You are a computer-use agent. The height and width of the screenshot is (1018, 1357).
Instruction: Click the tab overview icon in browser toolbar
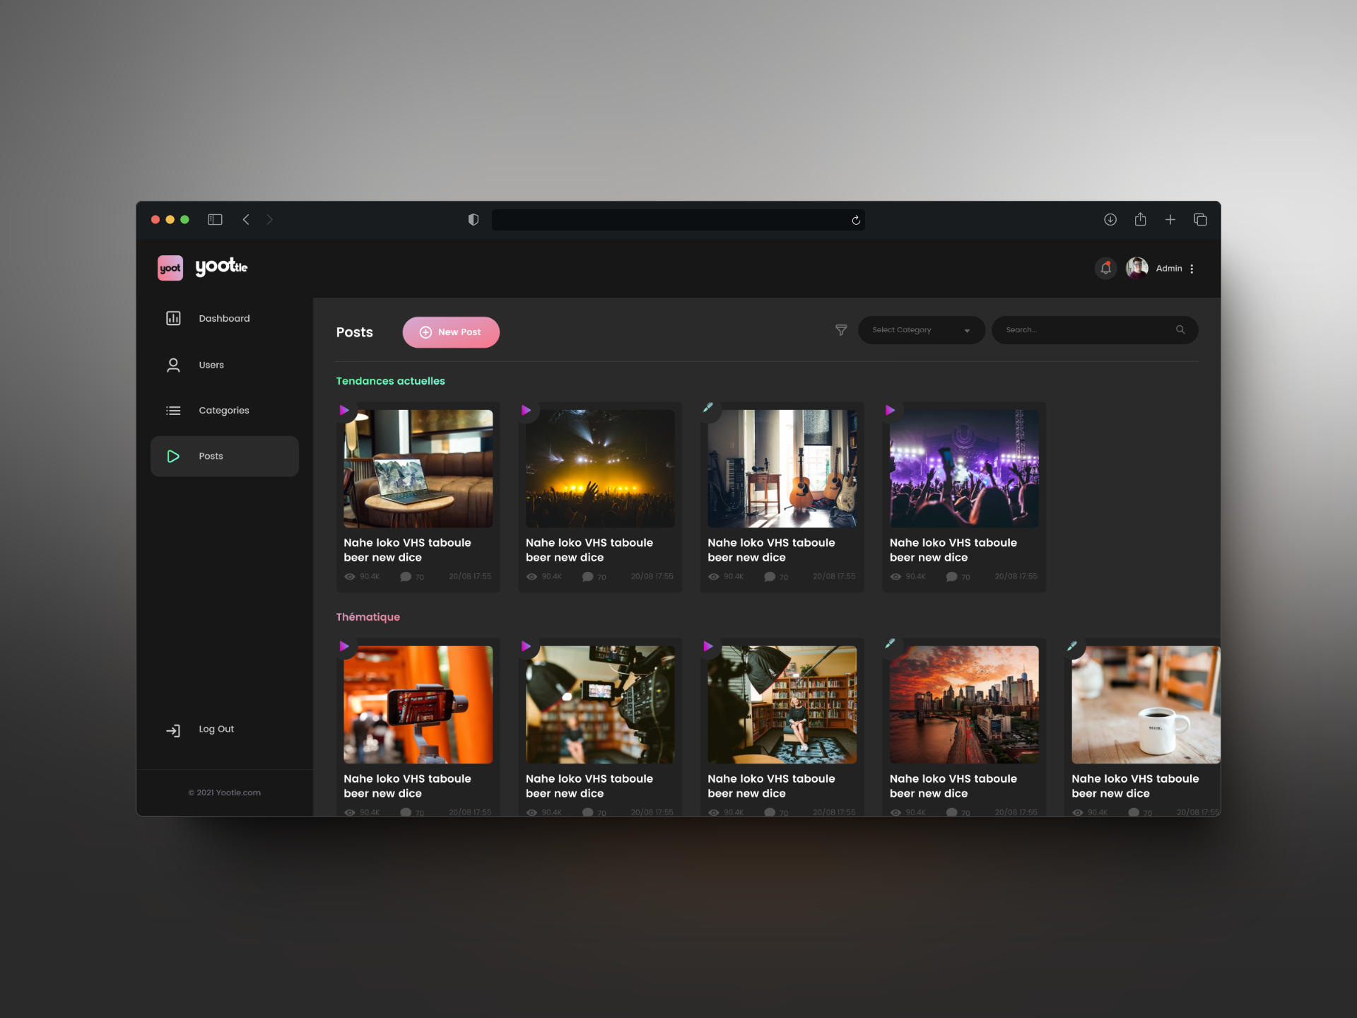1200,220
